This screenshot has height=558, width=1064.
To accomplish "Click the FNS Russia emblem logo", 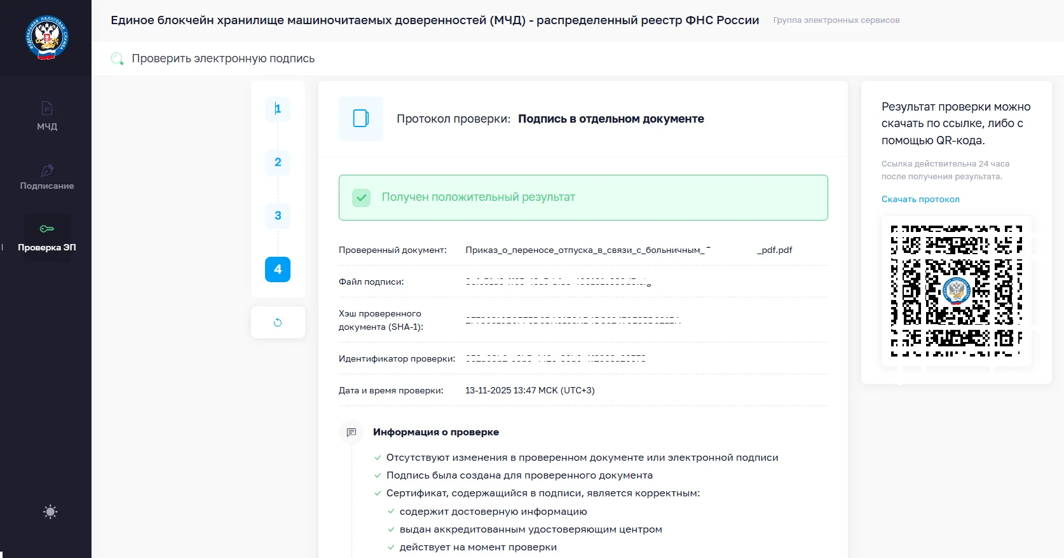I will click(46, 38).
